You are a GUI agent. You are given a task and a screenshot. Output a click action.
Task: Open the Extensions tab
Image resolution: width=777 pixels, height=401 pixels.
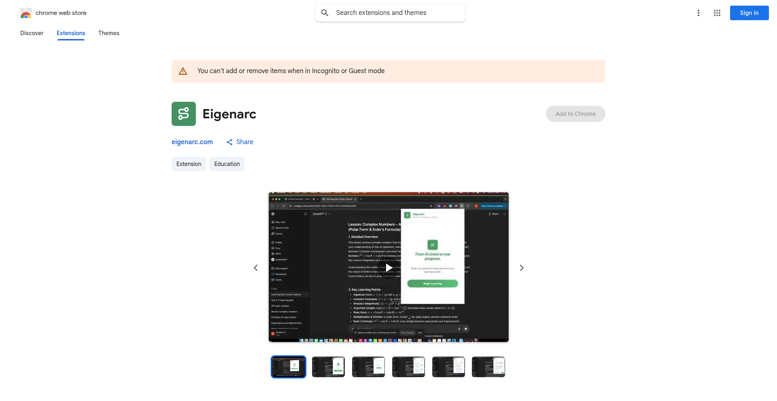click(71, 33)
